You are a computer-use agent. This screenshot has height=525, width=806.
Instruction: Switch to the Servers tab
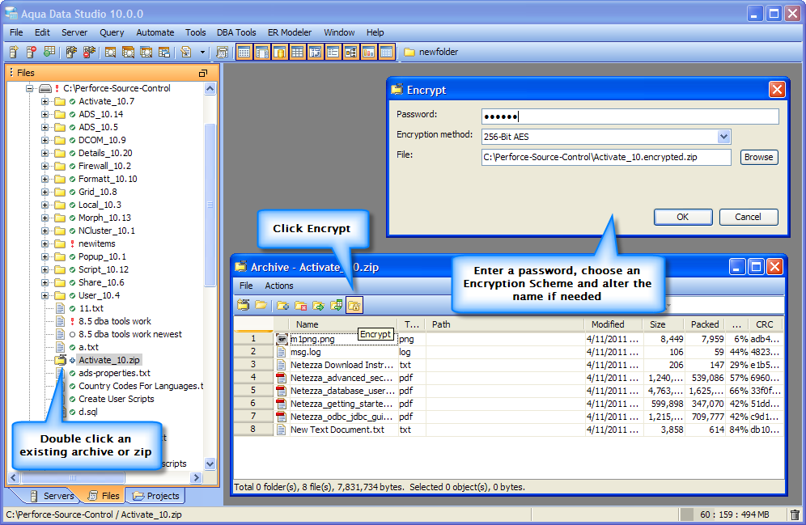(52, 496)
